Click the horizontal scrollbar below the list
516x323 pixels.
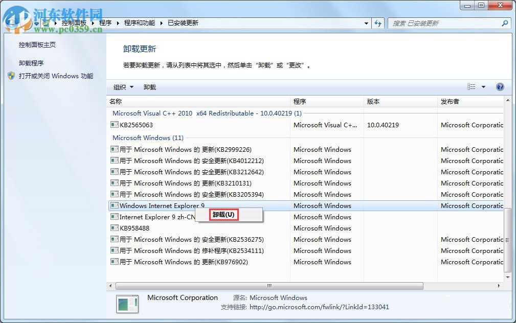pos(268,286)
